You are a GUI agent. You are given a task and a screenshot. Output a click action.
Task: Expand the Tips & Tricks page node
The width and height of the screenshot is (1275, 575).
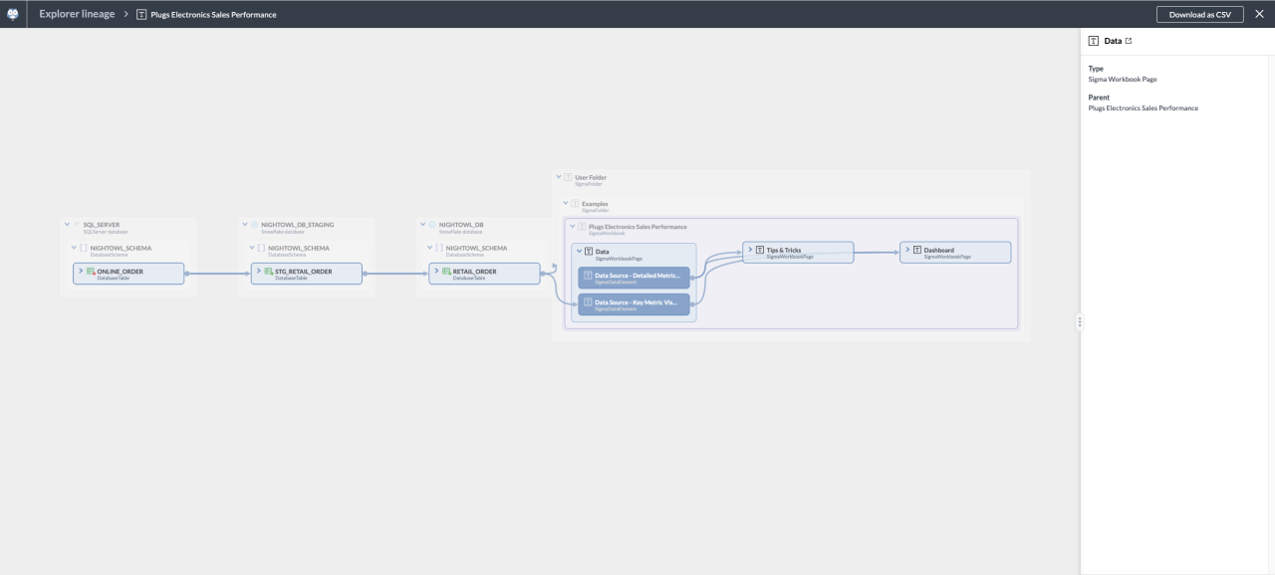(750, 249)
